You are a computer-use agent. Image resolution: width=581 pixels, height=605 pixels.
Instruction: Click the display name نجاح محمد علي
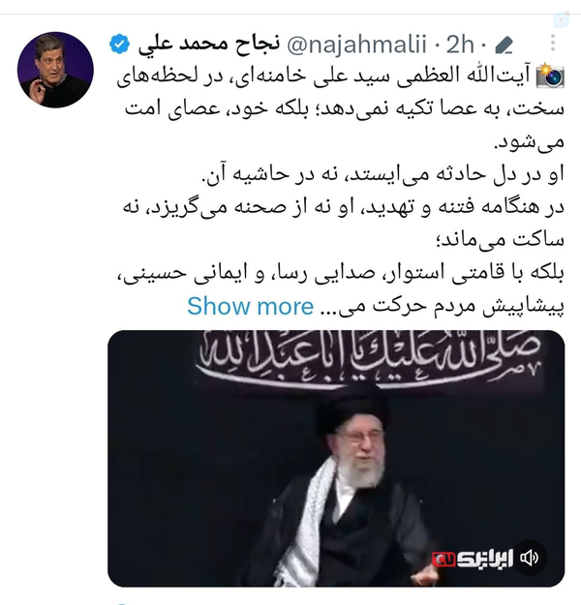point(209,44)
